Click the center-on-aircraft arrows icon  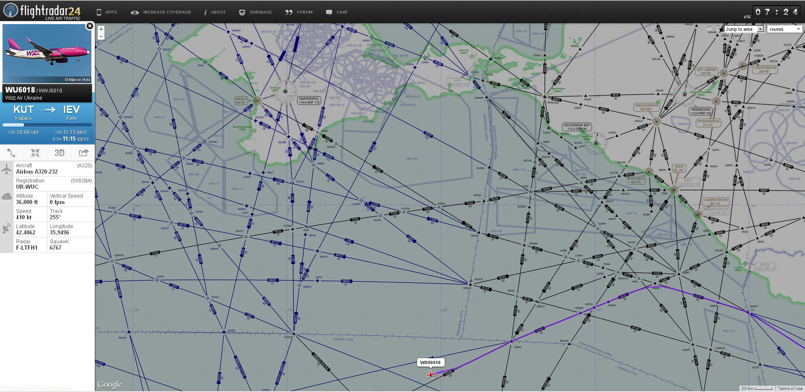click(x=35, y=153)
